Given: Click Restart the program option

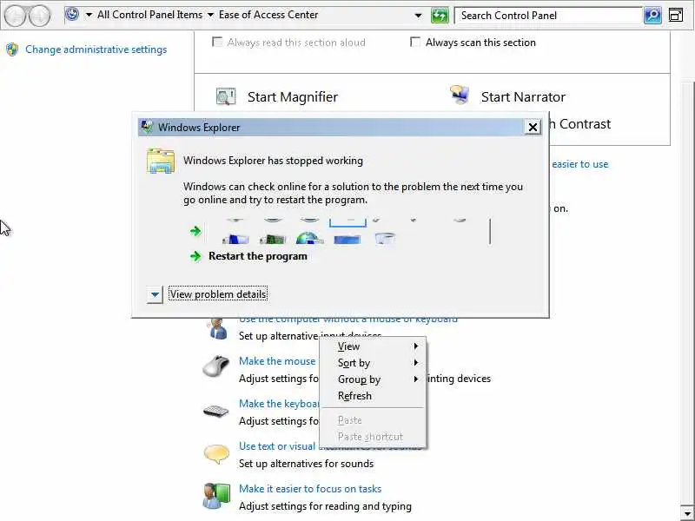Looking at the screenshot, I should click(x=257, y=256).
